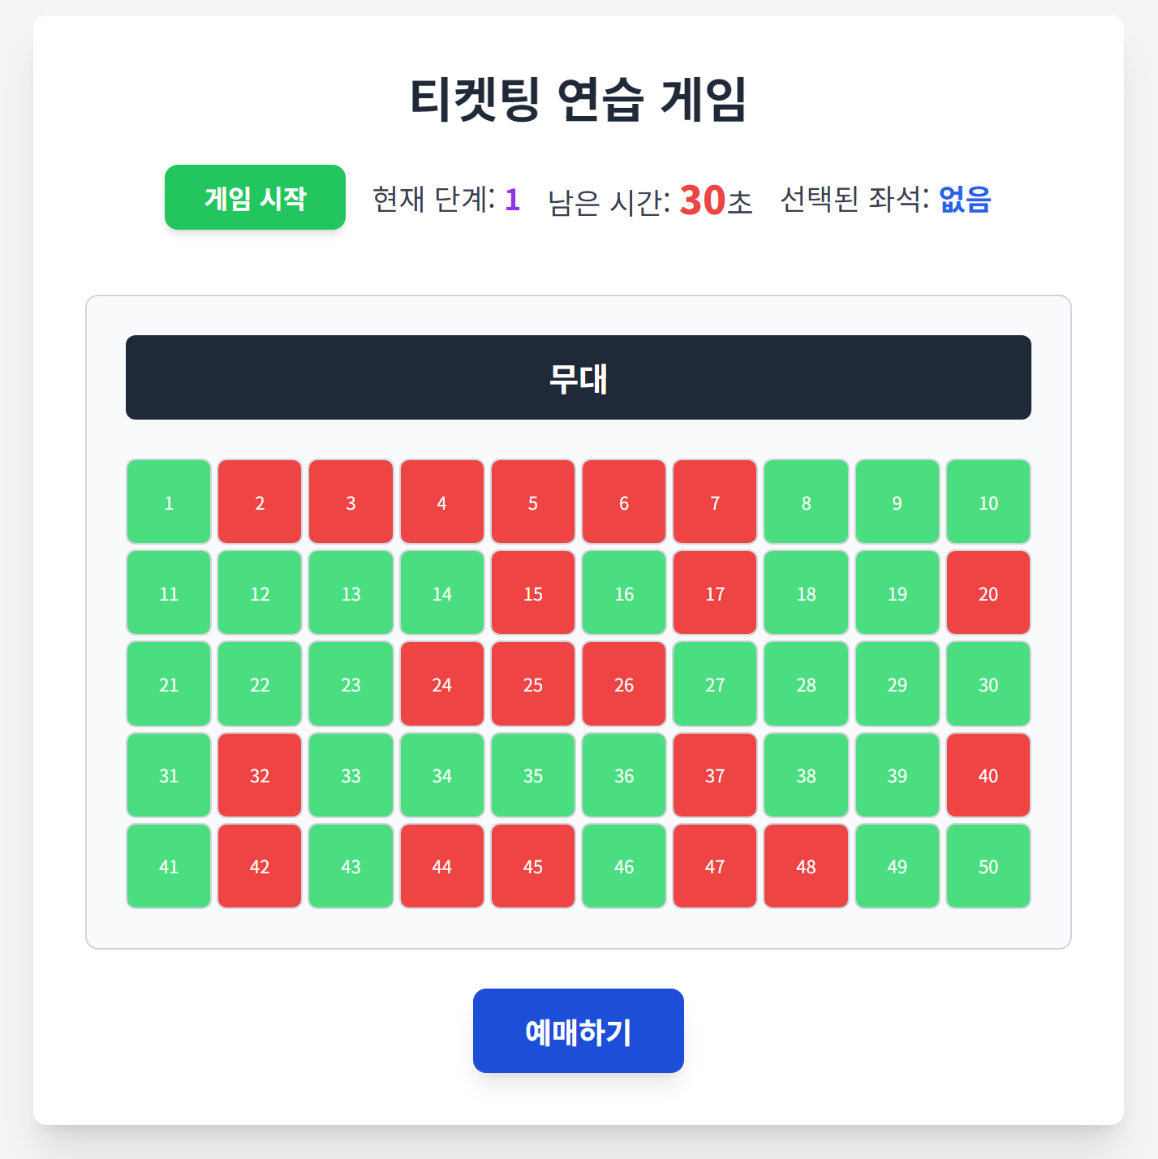Pick green seat 13
This screenshot has width=1158, height=1159.
[x=351, y=592]
